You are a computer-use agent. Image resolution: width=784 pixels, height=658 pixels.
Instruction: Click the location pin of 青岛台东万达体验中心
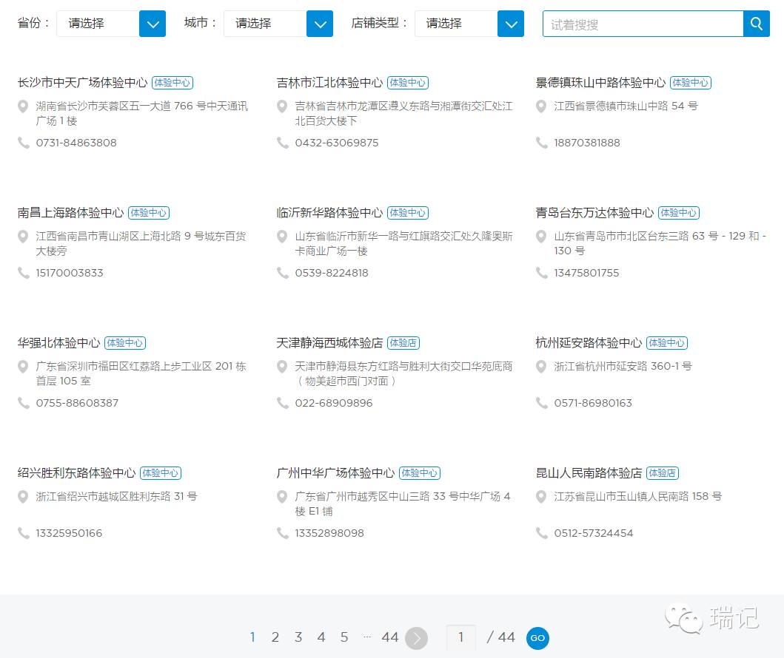click(541, 235)
